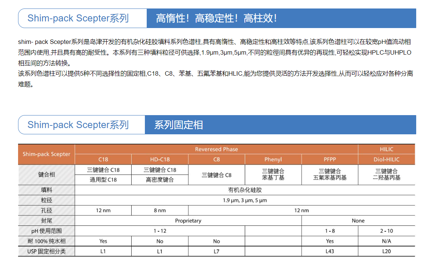Screen dimensions: 442x276
Task: Select the HD-C18 column header
Action: pos(160,159)
